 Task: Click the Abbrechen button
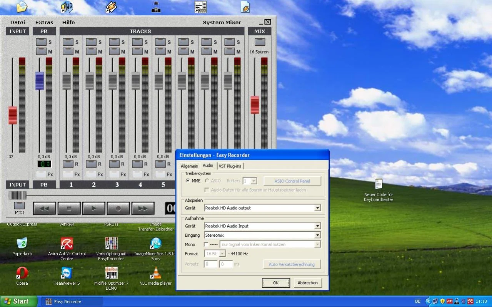coord(307,283)
